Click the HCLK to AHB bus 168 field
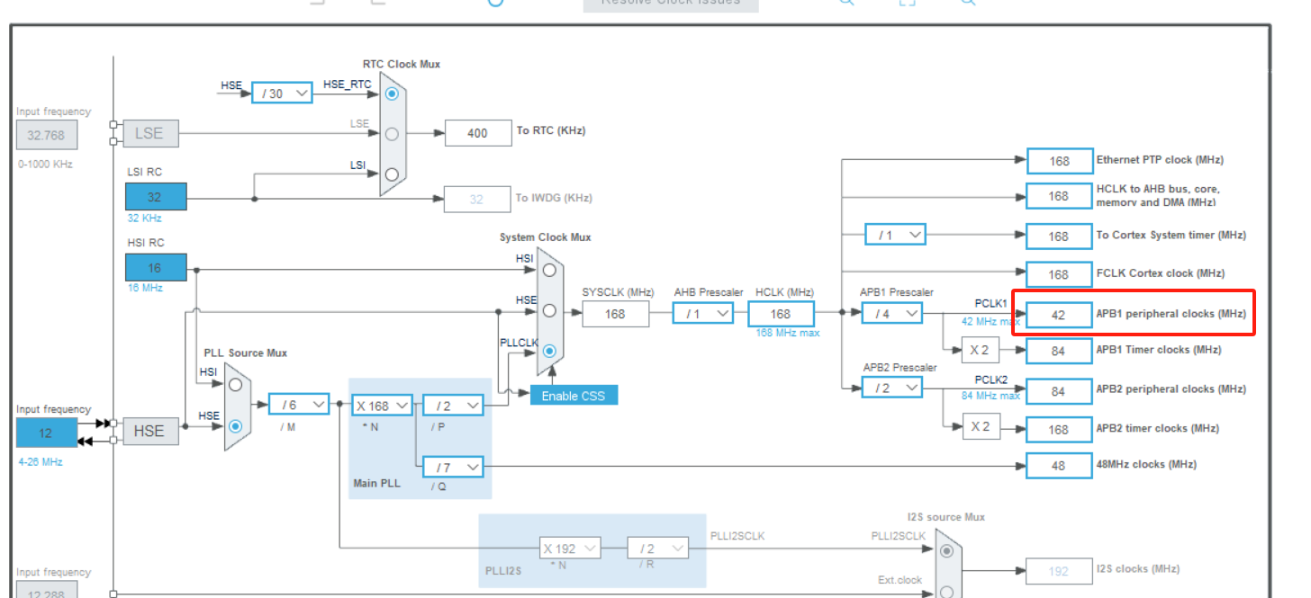Viewport: 1311px width, 598px height. (x=1060, y=196)
